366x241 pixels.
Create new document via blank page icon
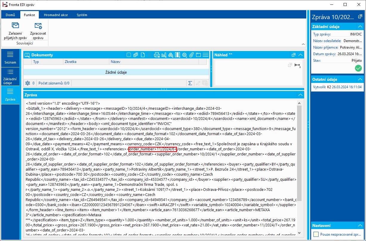click(143, 55)
